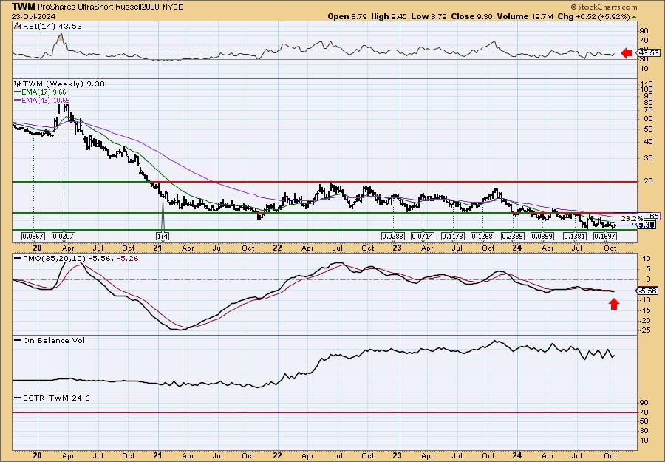Click the line icon beside RSI(14) label
The height and width of the screenshot is (462, 665).
pyautogui.click(x=16, y=26)
